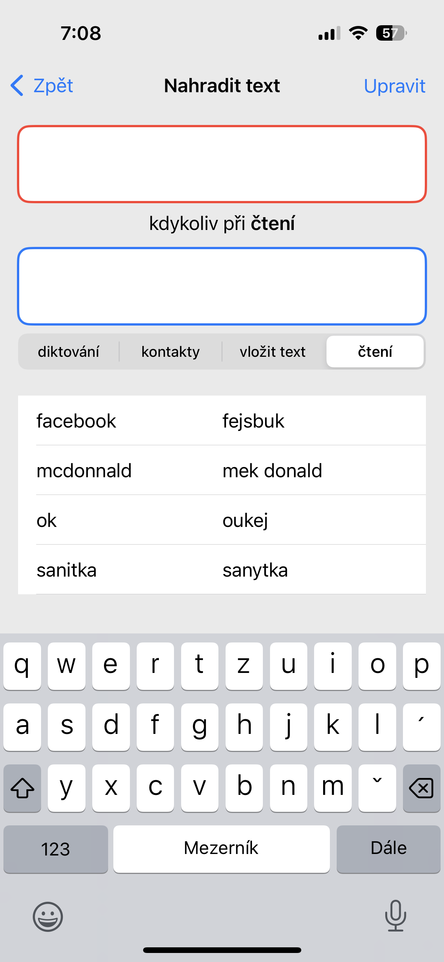Tap the microphone dictation icon
The image size is (444, 962).
click(x=395, y=915)
